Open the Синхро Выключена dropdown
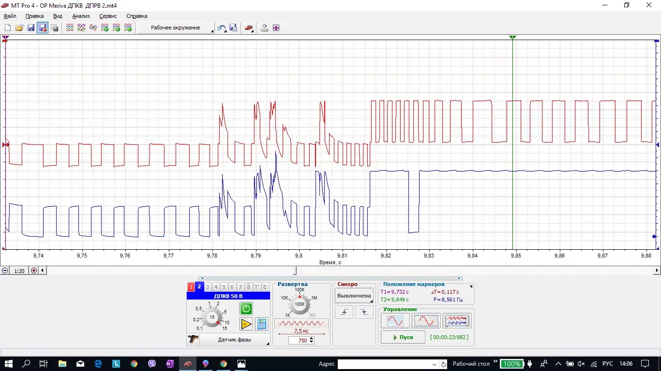 coord(354,296)
